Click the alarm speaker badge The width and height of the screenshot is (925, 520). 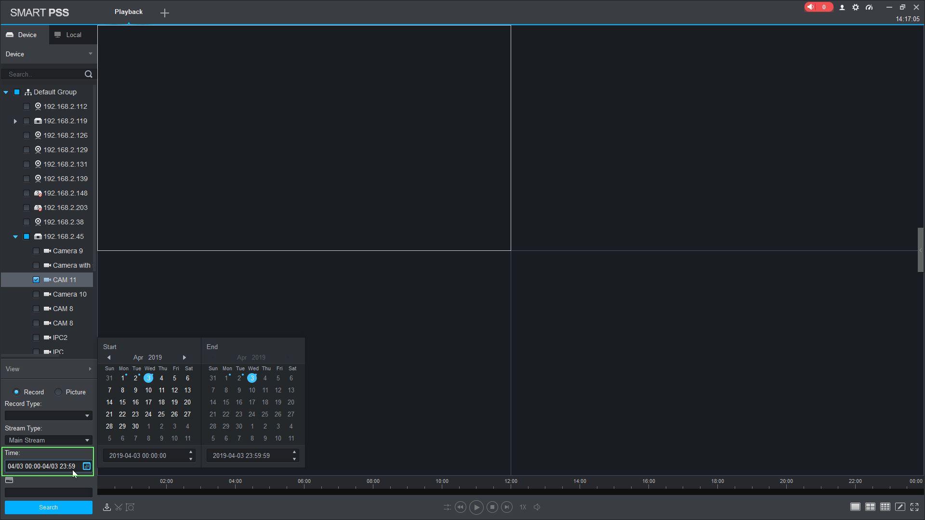pos(818,7)
